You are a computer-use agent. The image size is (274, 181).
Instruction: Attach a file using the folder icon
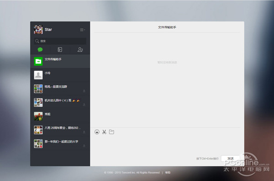pyautogui.click(x=111, y=132)
